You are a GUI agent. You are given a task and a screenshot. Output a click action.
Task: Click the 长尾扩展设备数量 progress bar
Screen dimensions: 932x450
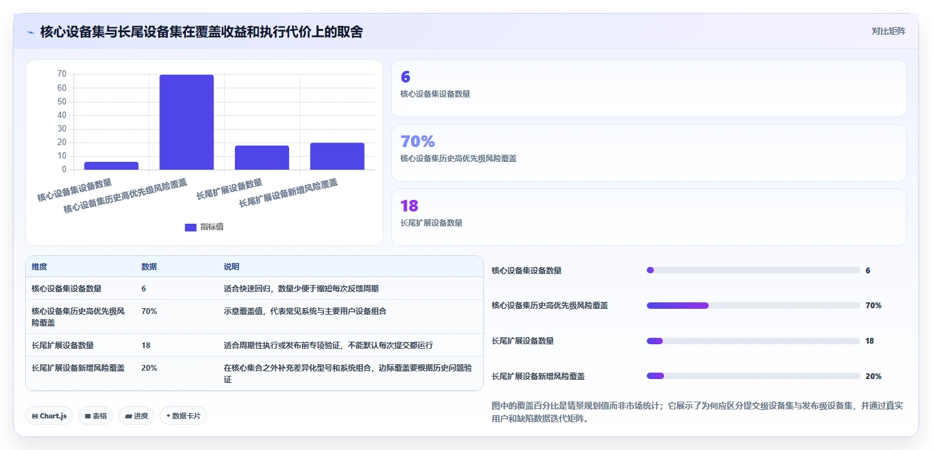[x=753, y=340]
